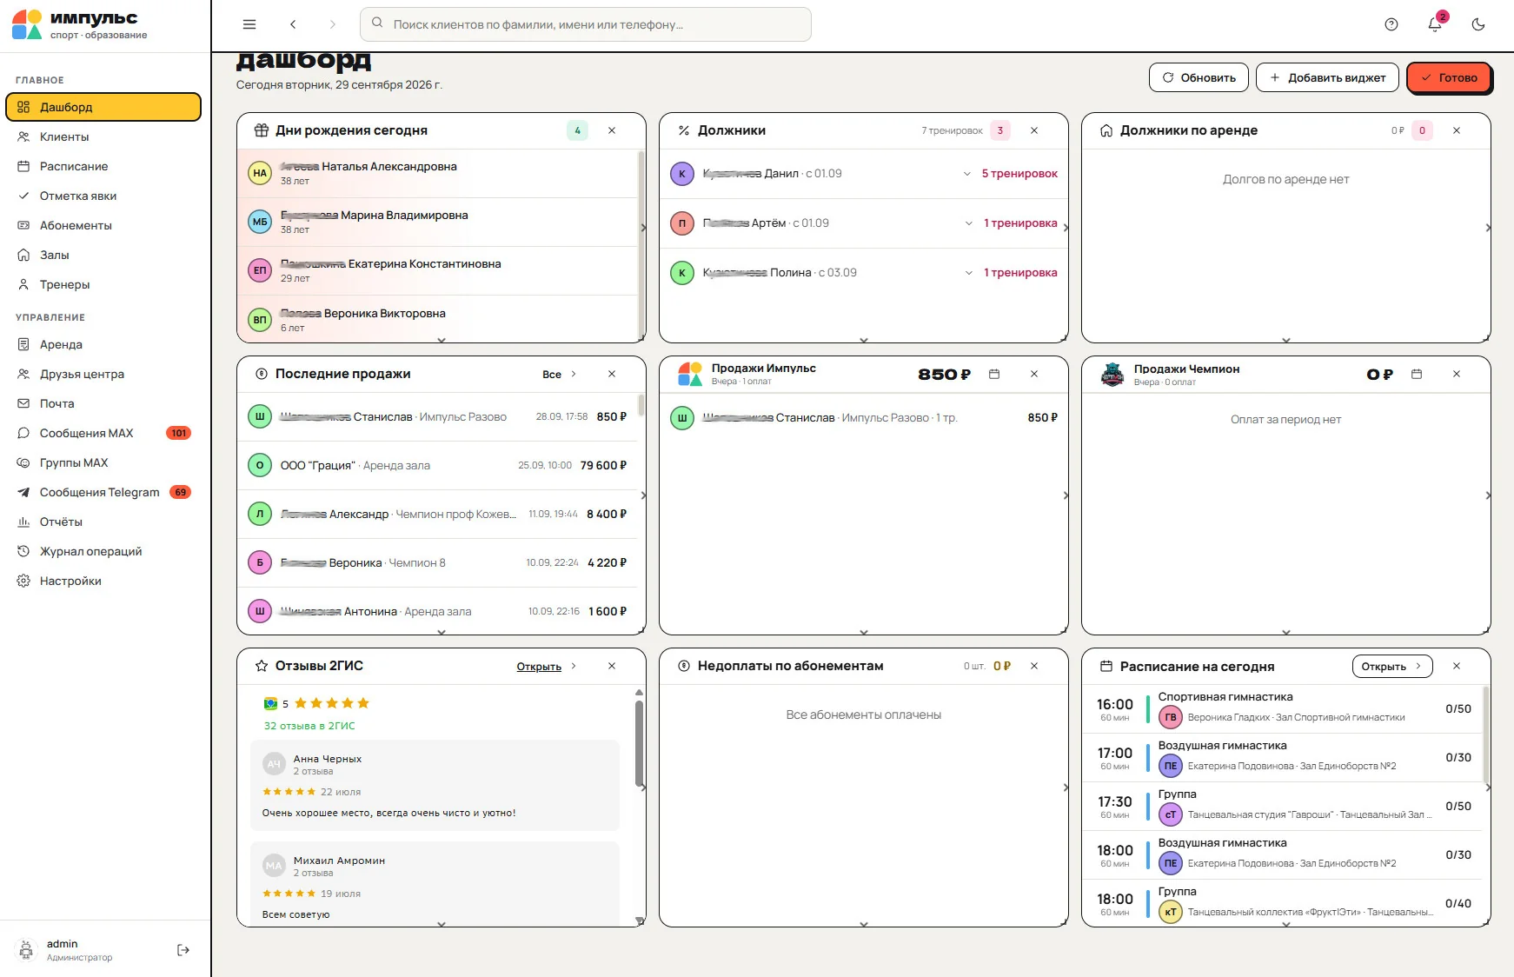Click the client search field

point(586,24)
